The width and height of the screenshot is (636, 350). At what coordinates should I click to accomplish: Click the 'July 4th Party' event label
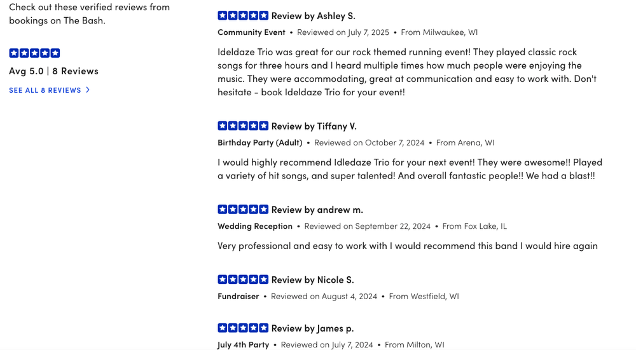click(x=244, y=344)
